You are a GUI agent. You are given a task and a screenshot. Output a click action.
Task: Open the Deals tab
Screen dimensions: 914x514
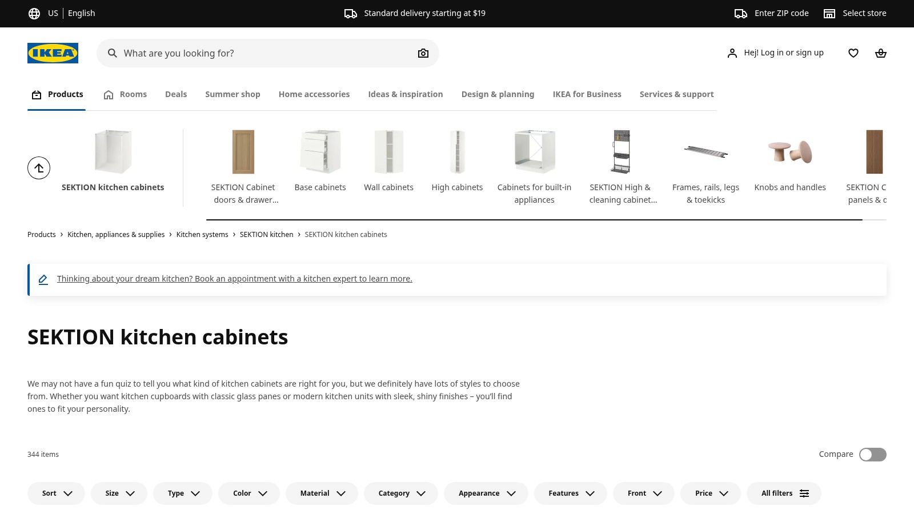pyautogui.click(x=176, y=95)
